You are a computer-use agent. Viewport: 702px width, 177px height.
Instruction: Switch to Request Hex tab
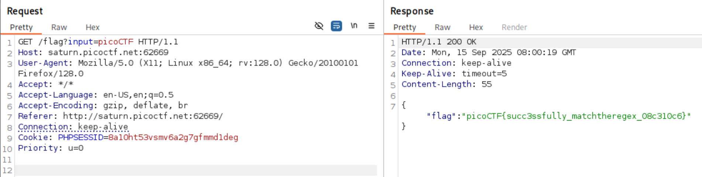pos(93,27)
